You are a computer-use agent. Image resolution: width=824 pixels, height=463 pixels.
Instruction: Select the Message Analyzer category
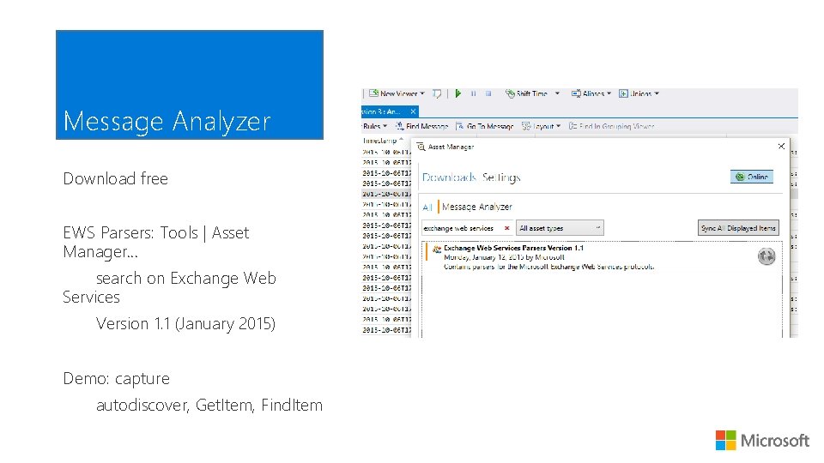(476, 207)
